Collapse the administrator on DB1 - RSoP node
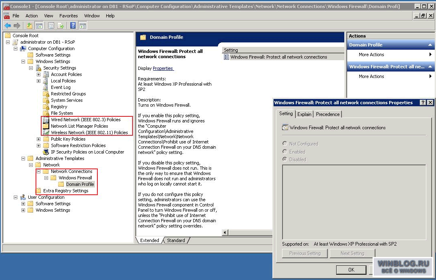Screen dimensions: 436x280 click(8, 42)
